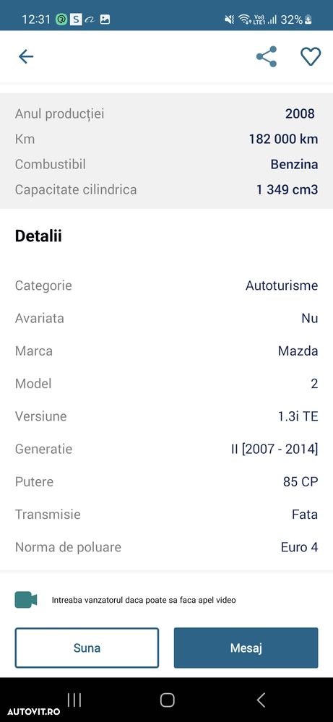The image size is (333, 722).
Task: Tap the Anul productiei 2008 row
Action: [x=166, y=113]
